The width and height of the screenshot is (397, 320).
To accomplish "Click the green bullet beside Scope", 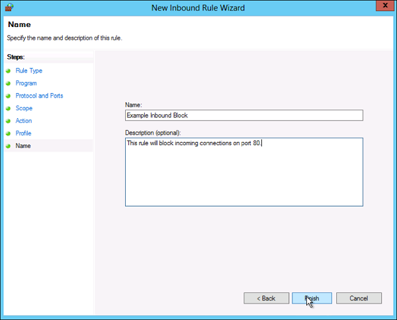I will click(x=9, y=108).
